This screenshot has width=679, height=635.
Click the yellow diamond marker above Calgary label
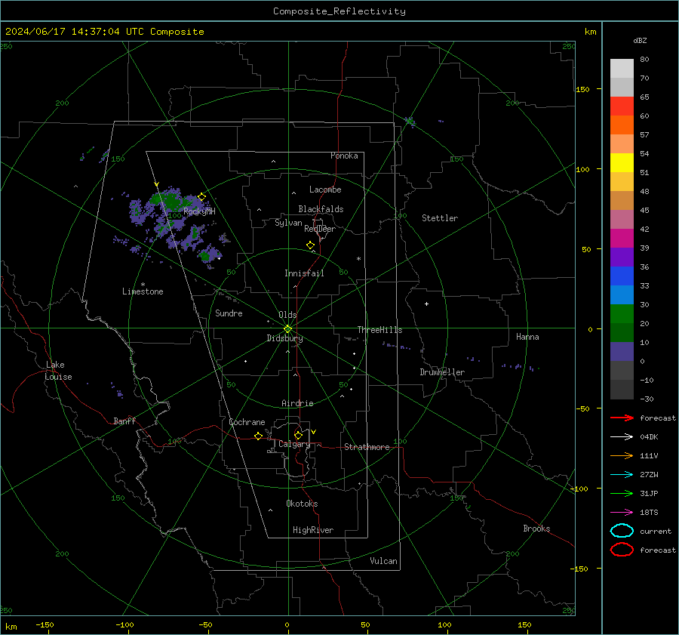298,435
